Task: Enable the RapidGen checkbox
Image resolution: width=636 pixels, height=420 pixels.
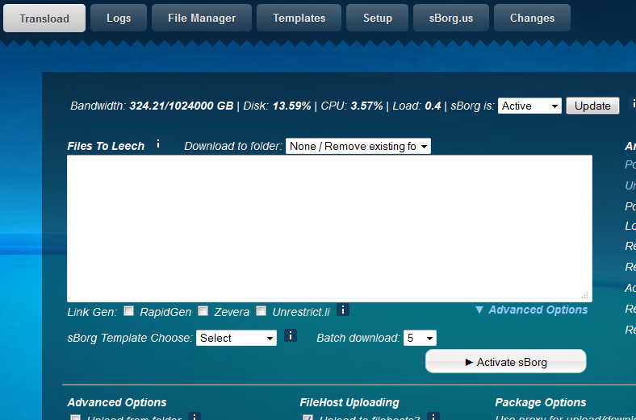Action: [128, 311]
